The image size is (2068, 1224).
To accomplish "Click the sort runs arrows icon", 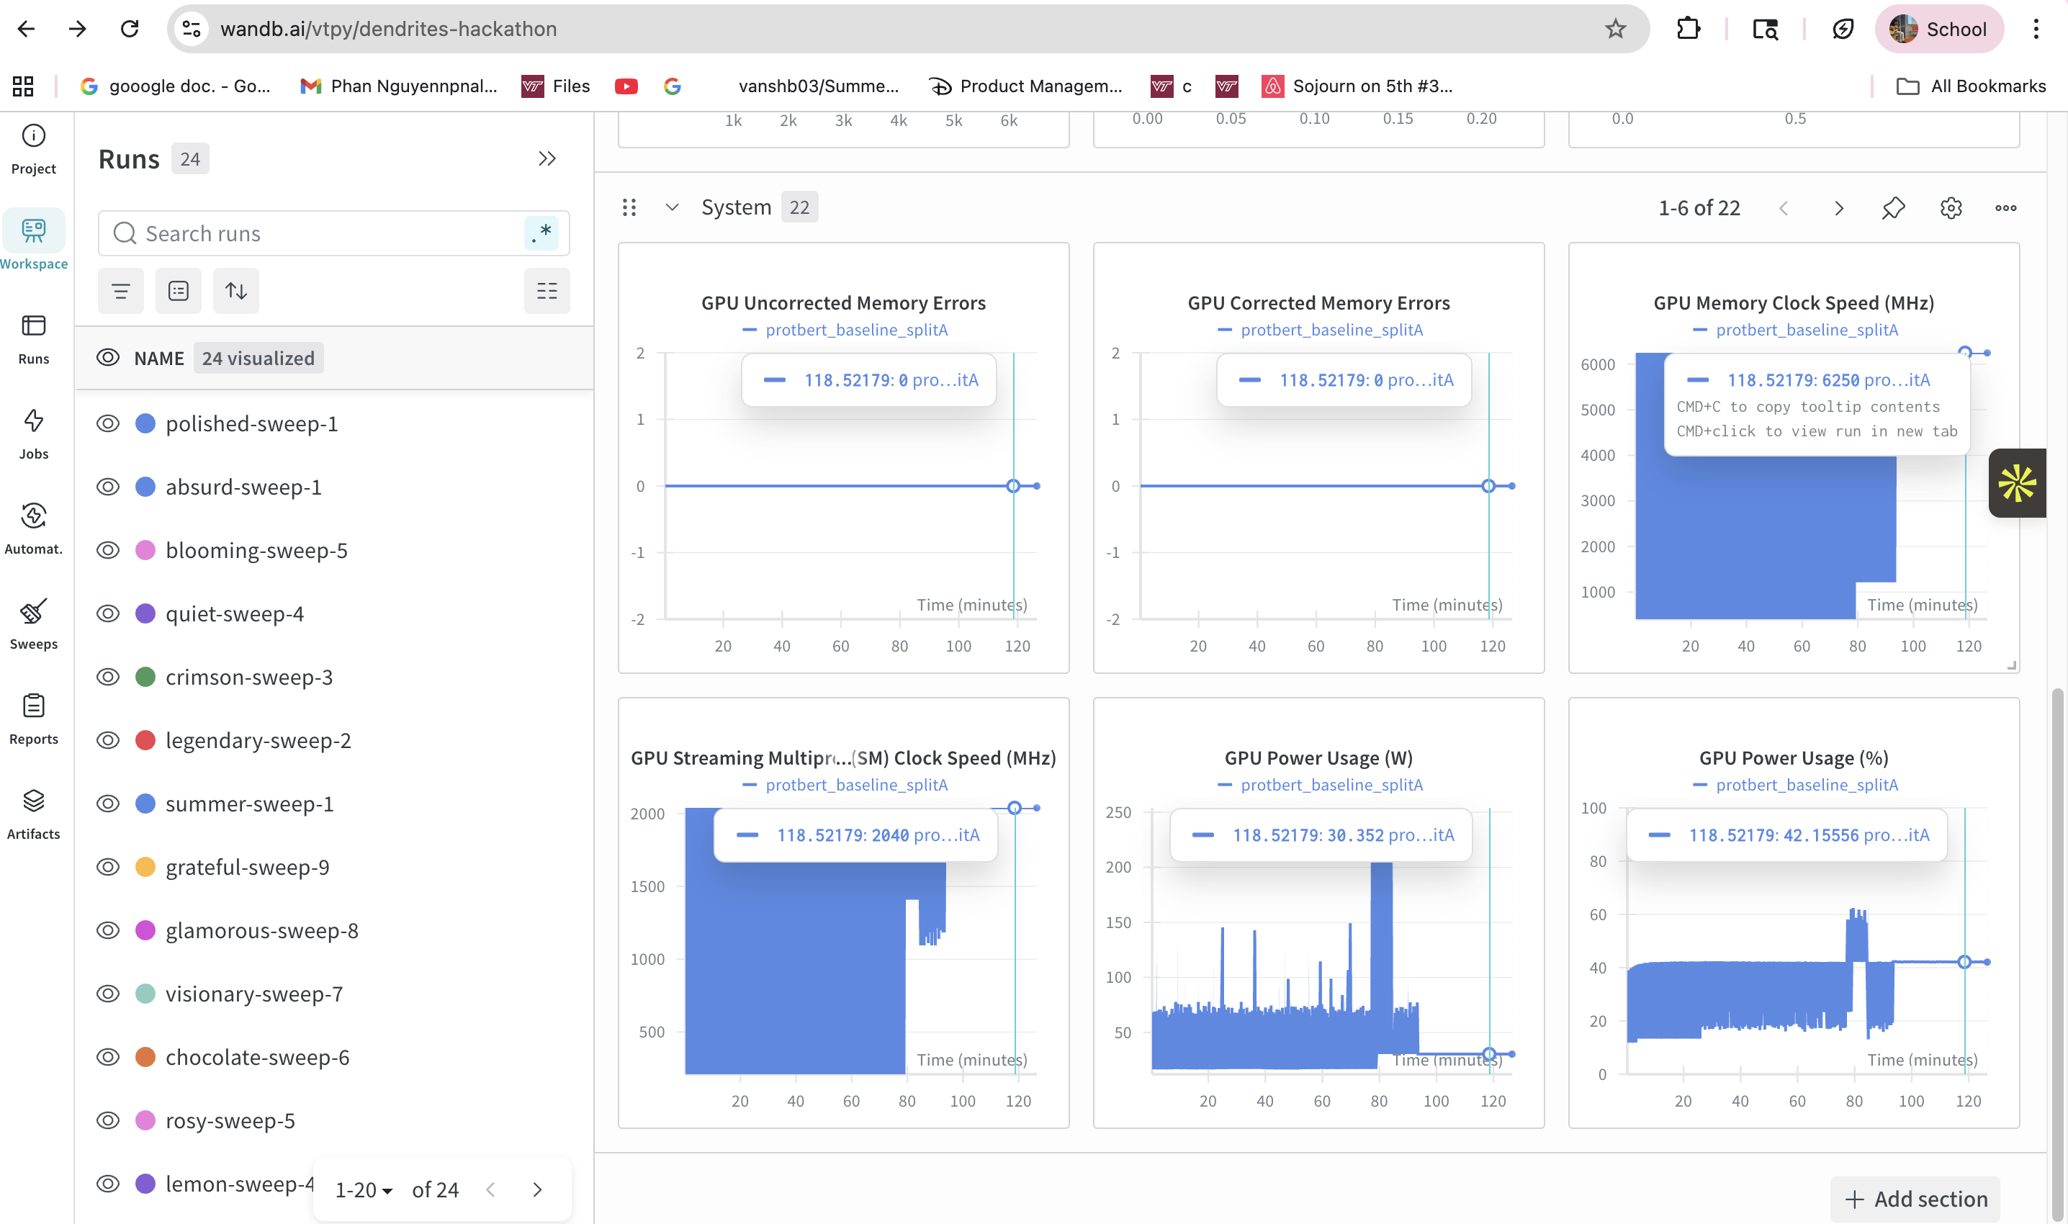I will (236, 291).
